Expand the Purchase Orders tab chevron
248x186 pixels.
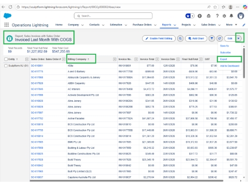[155, 25]
